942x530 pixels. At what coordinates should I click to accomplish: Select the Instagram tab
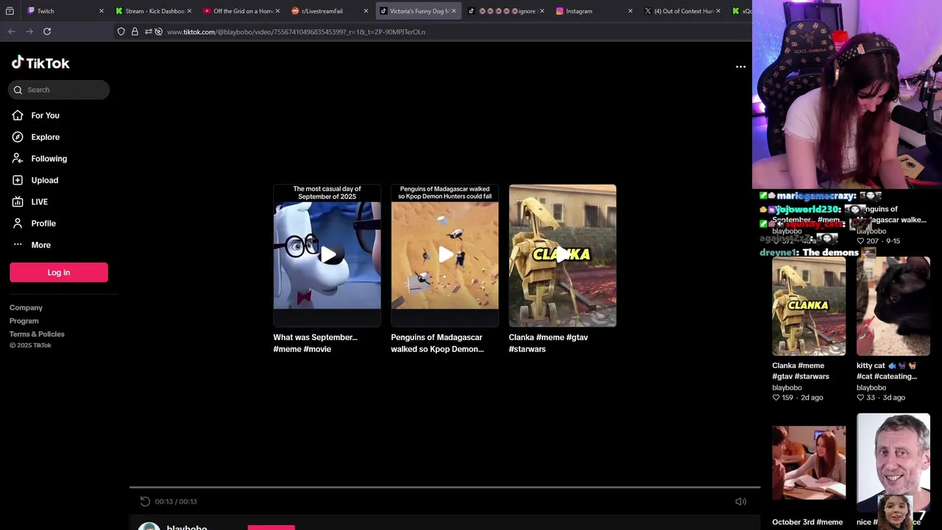click(x=592, y=11)
